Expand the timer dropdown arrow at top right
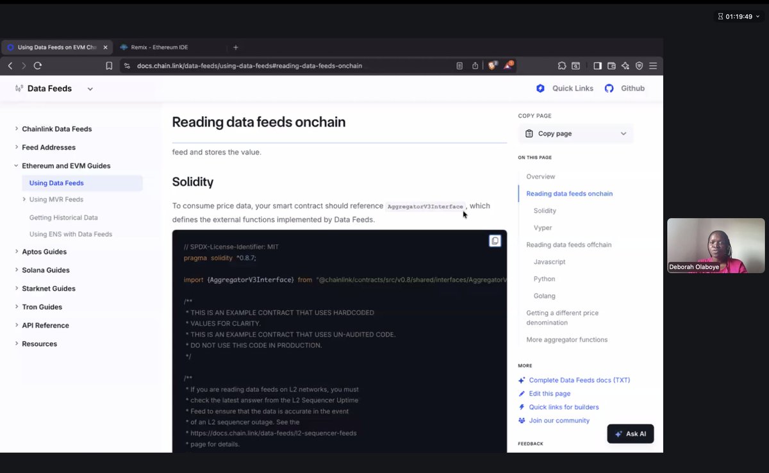Screen dimensions: 769x473 [x=757, y=17]
